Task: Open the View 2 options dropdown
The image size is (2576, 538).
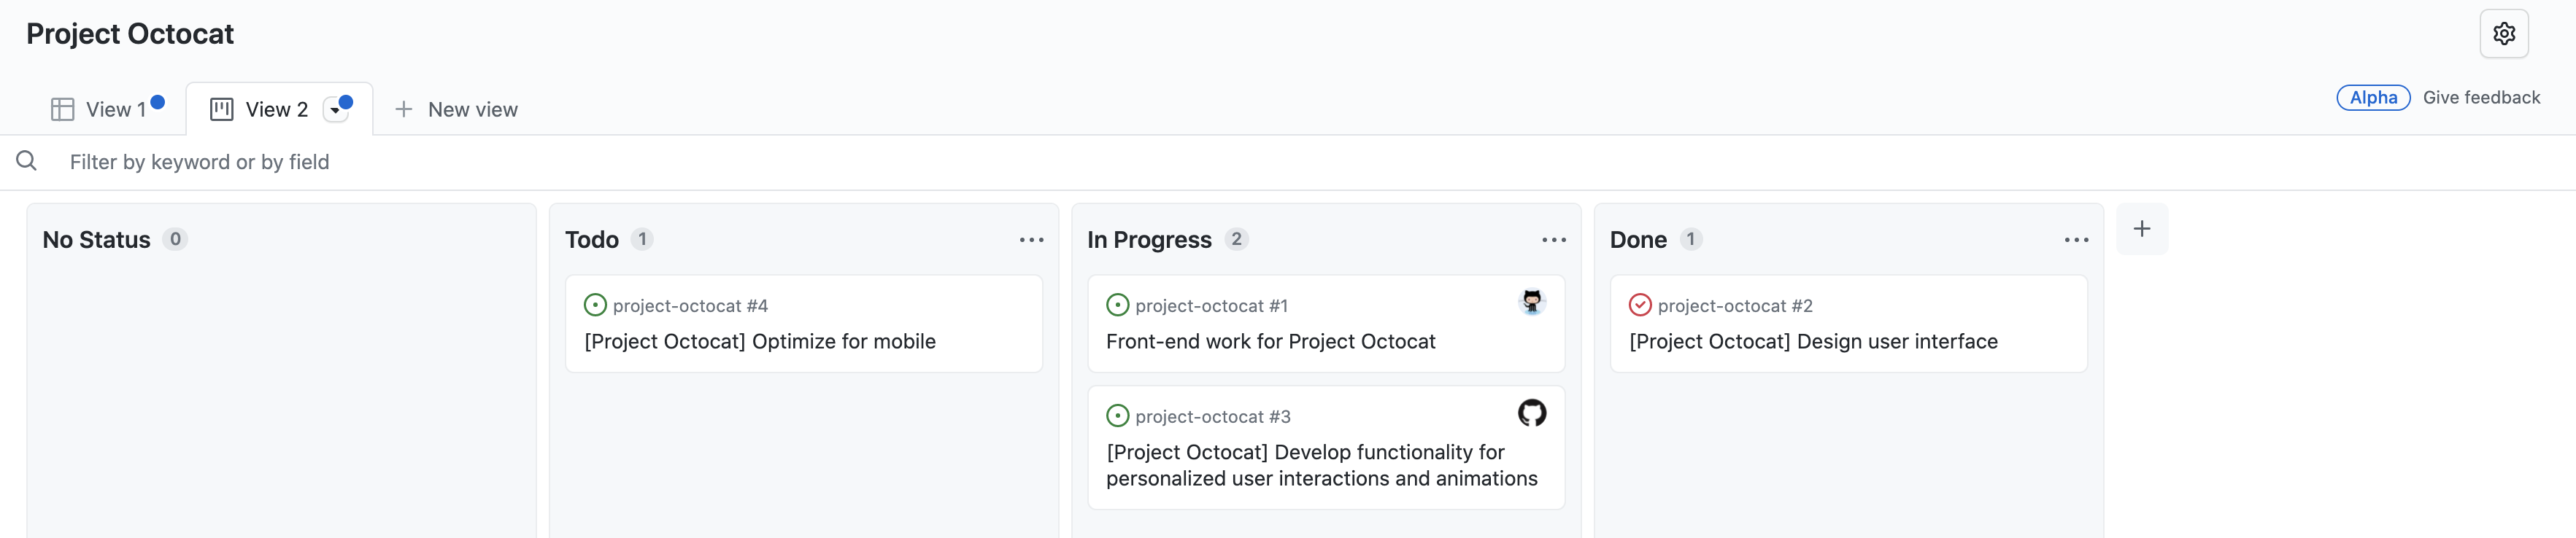Action: 336,110
